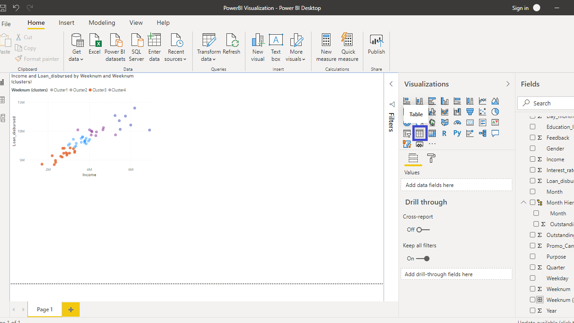Turn off the Keep all filters toggle
574x323 pixels.
click(x=423, y=259)
